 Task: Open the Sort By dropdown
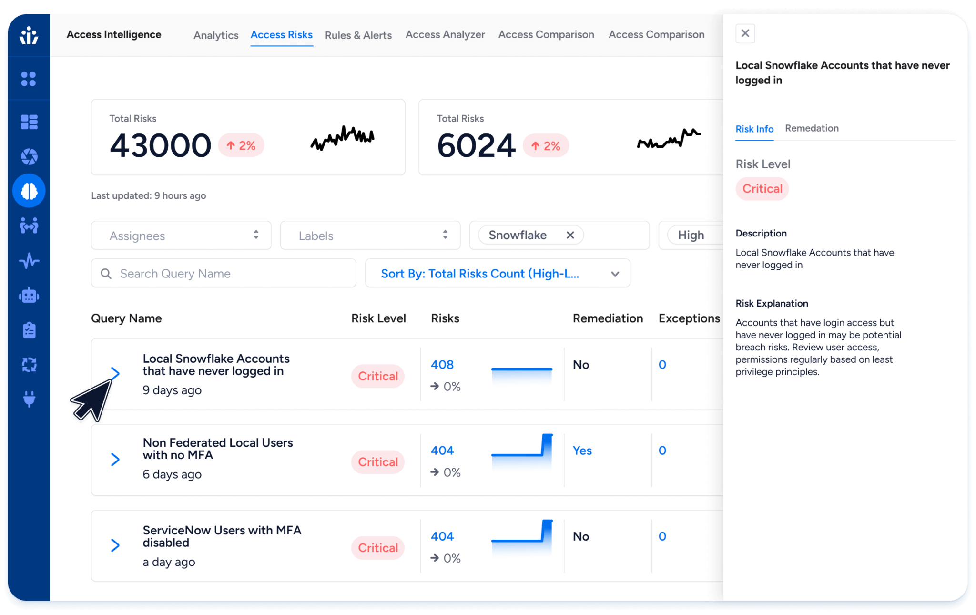pyautogui.click(x=497, y=273)
